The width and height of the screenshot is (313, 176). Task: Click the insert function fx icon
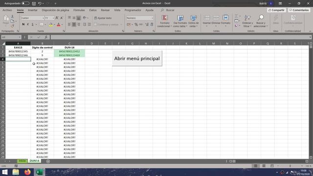point(46,37)
